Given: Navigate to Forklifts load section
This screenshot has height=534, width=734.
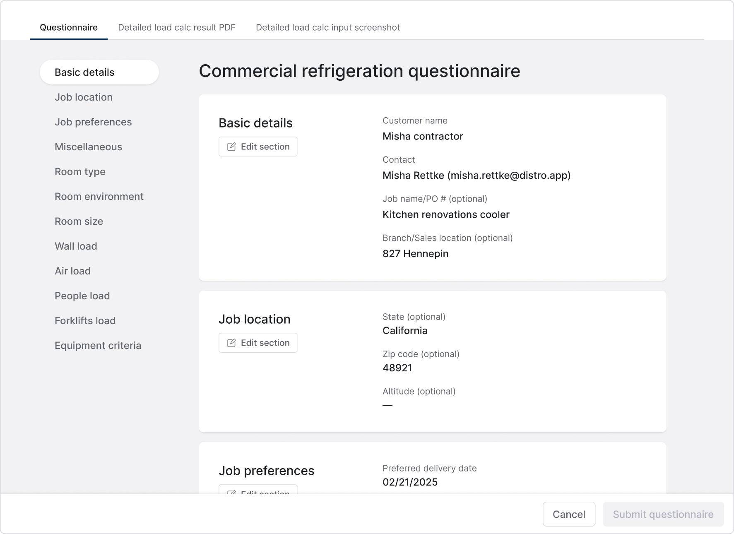Looking at the screenshot, I should tap(85, 320).
